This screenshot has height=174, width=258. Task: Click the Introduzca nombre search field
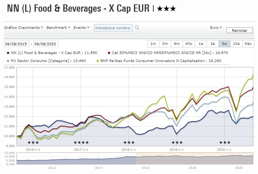[113, 28]
